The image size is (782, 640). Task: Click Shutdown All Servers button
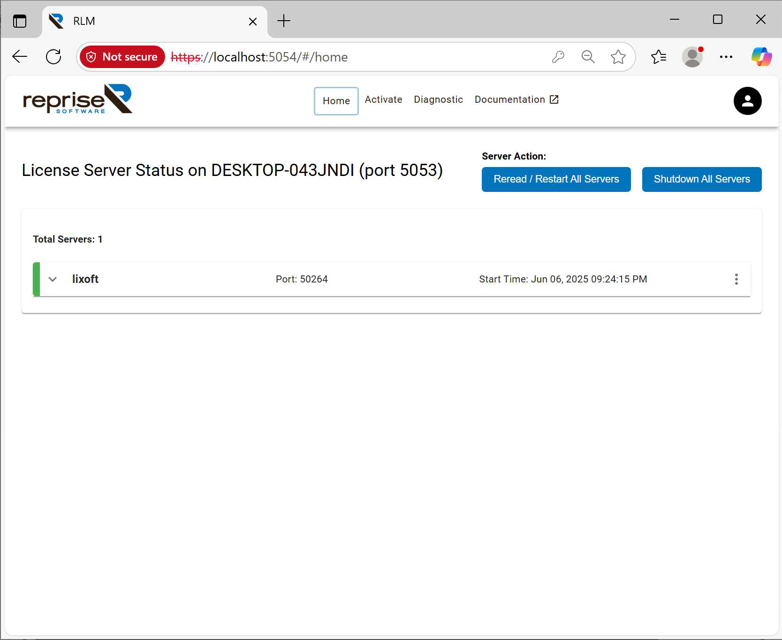pyautogui.click(x=702, y=179)
